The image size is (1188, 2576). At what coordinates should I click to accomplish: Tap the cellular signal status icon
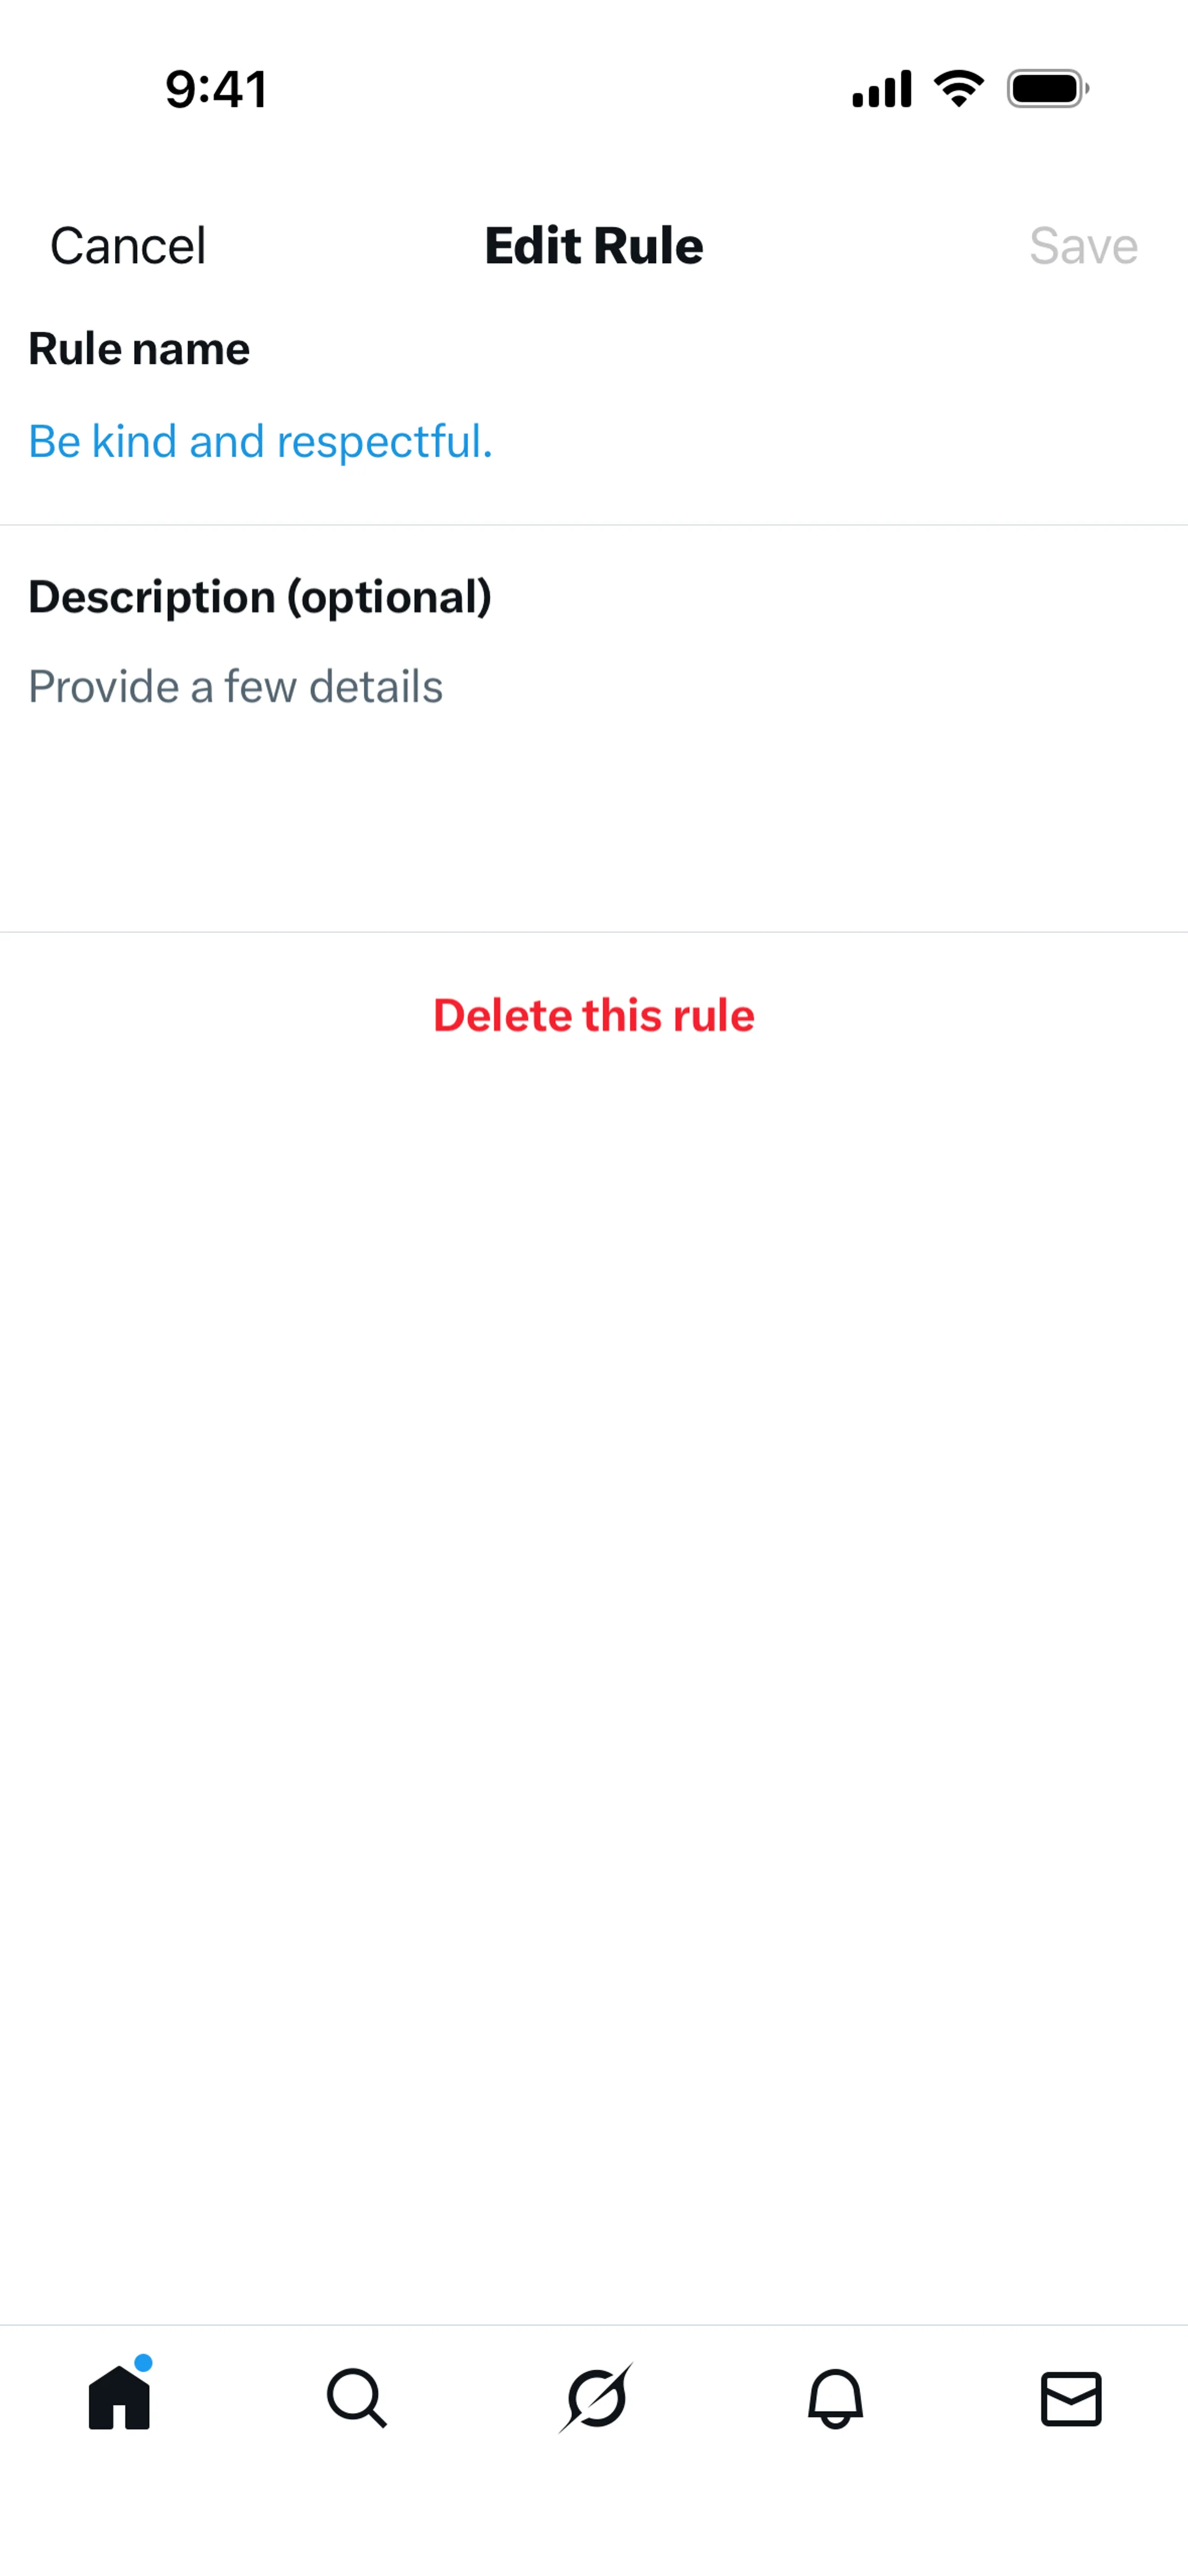click(x=881, y=89)
